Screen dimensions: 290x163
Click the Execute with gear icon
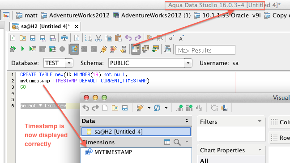tap(13, 49)
